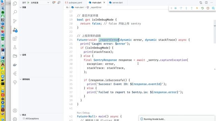Click the Run code lens above main()

click(79, 113)
